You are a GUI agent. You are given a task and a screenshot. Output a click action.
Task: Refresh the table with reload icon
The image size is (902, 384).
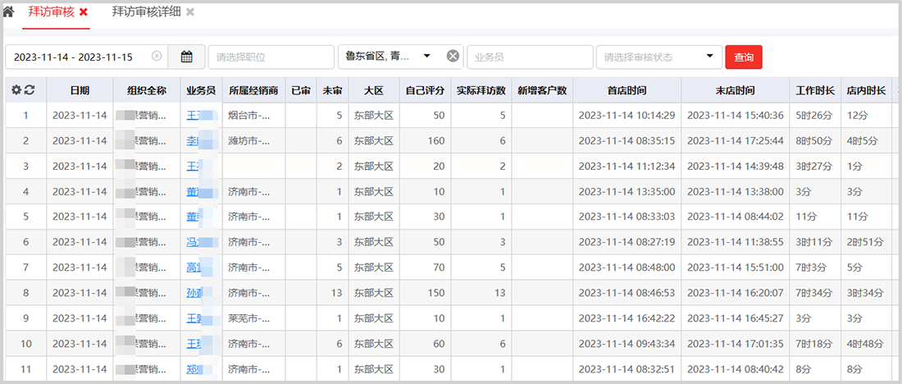click(30, 90)
